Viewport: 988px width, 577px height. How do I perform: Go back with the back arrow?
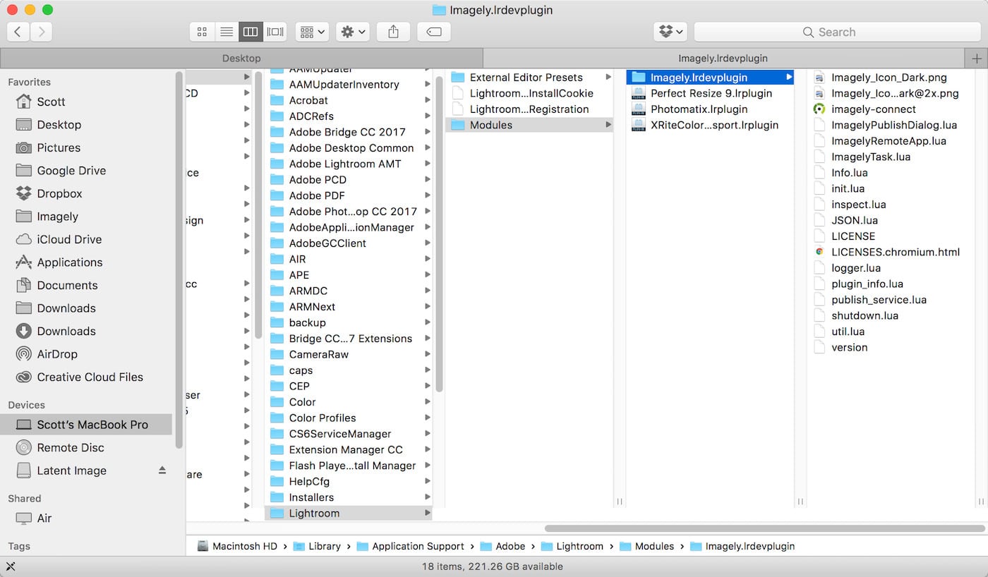pos(18,32)
